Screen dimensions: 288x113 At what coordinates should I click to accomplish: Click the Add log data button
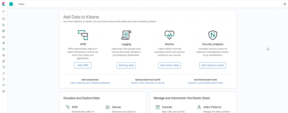(x=126, y=65)
